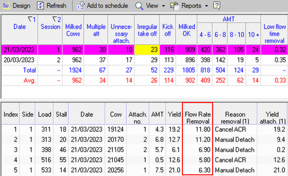The image size is (288, 176).
Task: Expand the Reports dropdown arrow
Action: tap(206, 6)
